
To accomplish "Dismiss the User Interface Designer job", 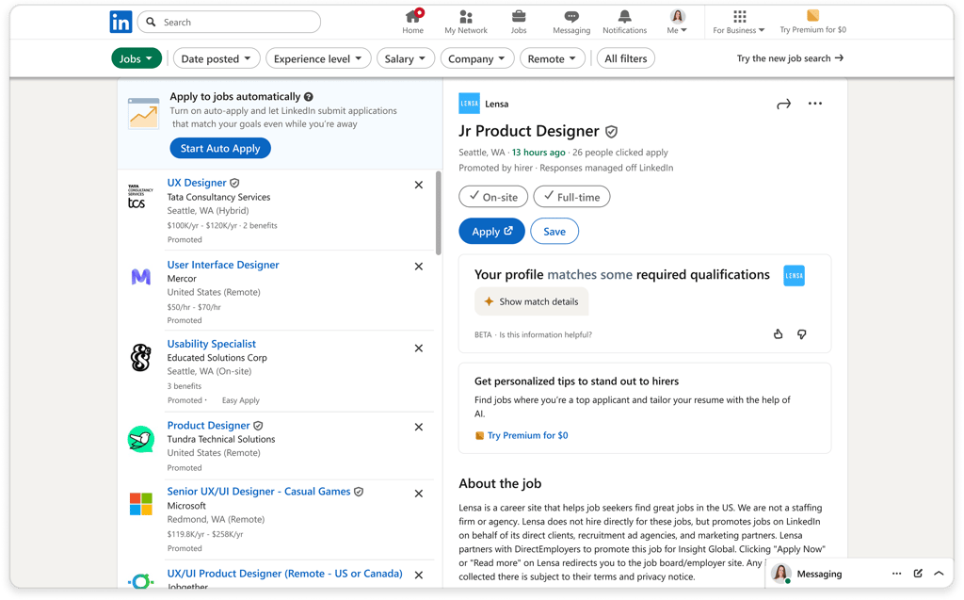I will (x=419, y=267).
